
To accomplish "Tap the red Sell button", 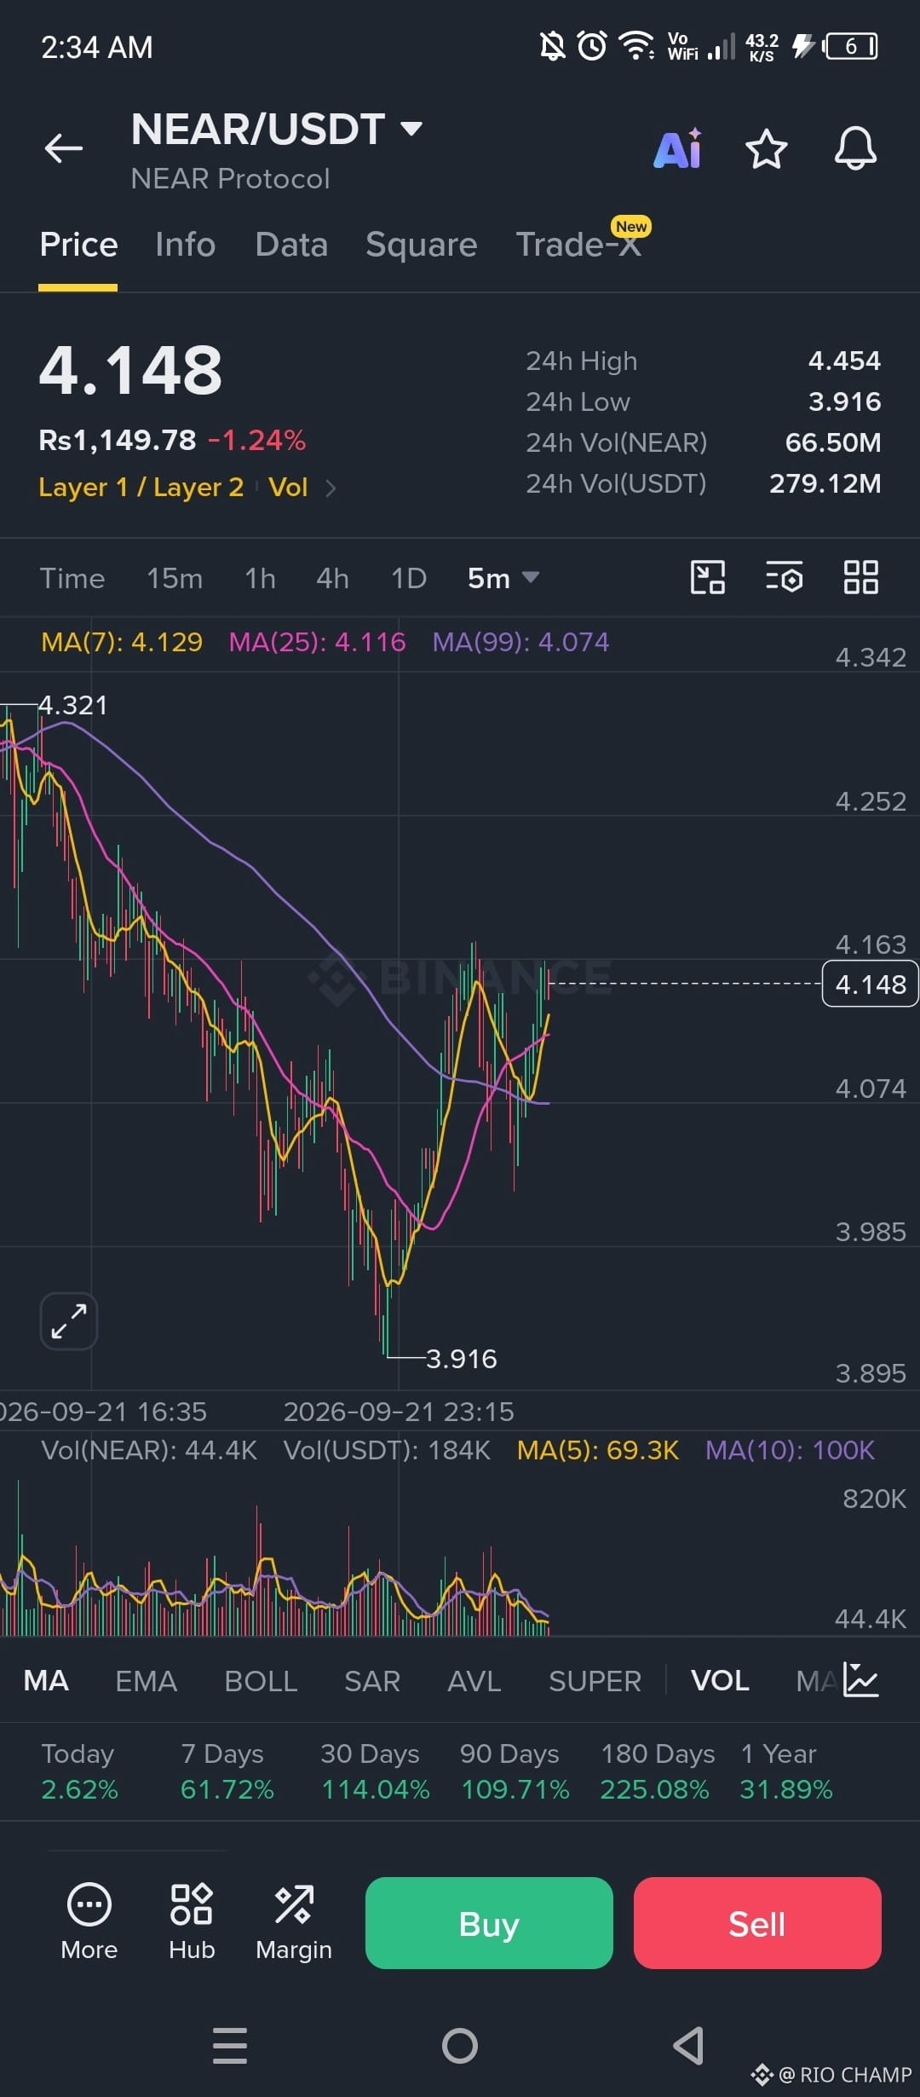I will point(757,1923).
